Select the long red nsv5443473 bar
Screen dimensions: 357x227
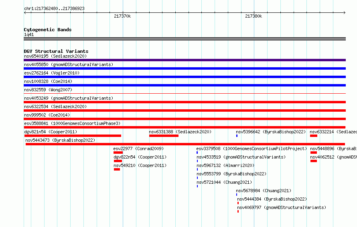[185, 144]
